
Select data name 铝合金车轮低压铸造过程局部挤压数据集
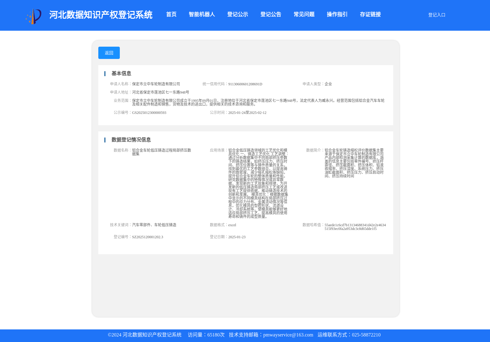[x=162, y=152]
